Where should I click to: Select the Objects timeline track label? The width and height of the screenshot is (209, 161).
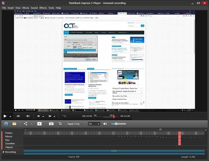[x=9, y=147]
